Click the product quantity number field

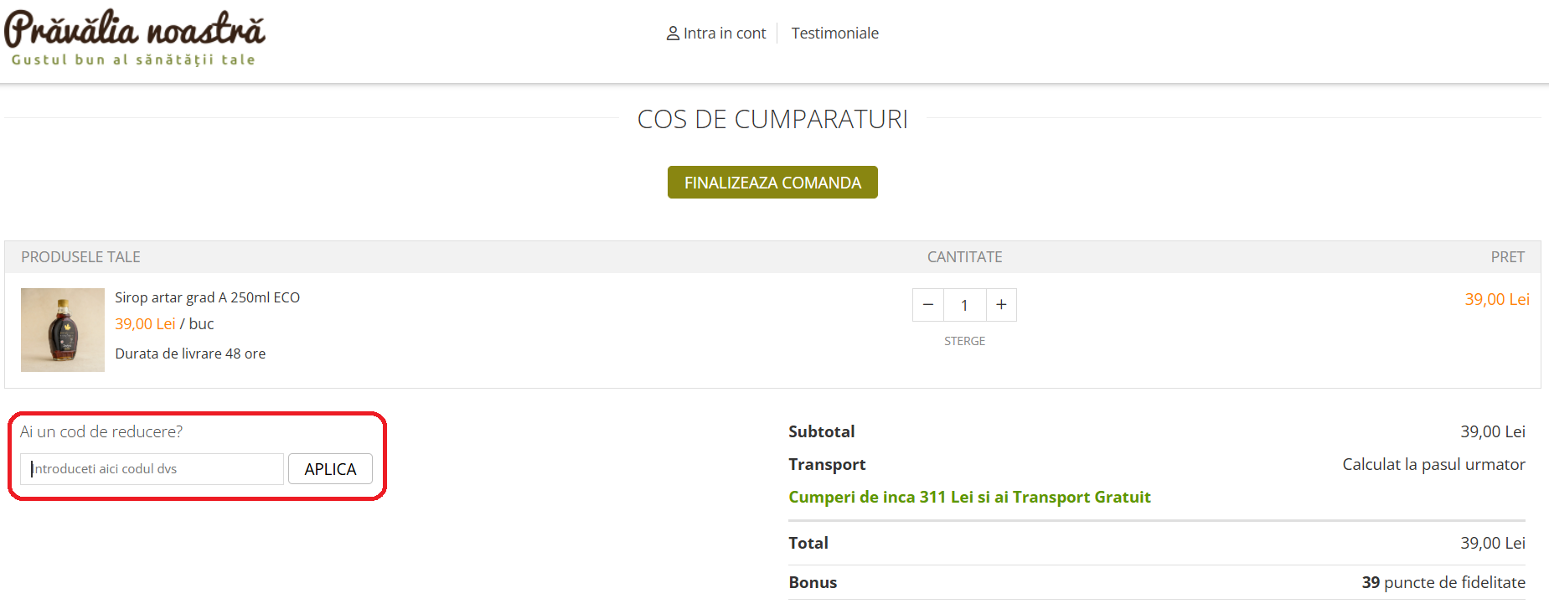tap(964, 305)
